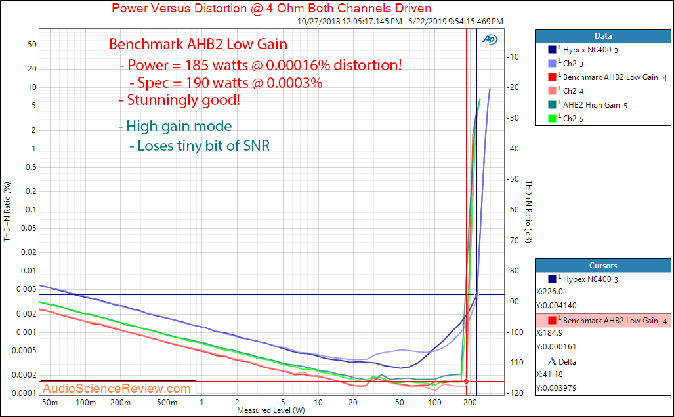Click the AP logo in graph corner

(x=490, y=39)
